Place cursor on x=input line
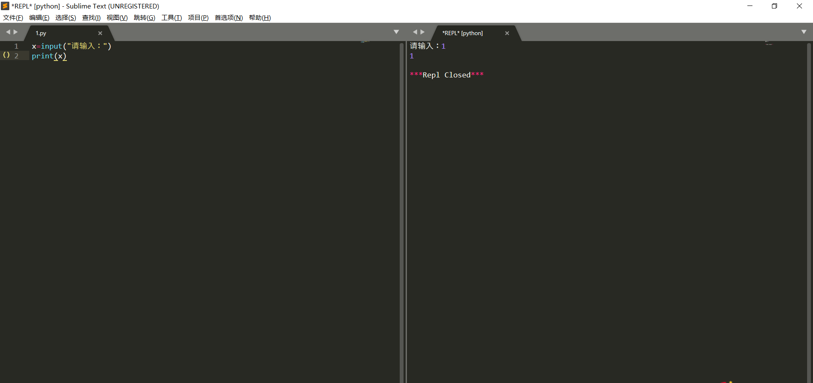813x383 pixels. point(72,46)
